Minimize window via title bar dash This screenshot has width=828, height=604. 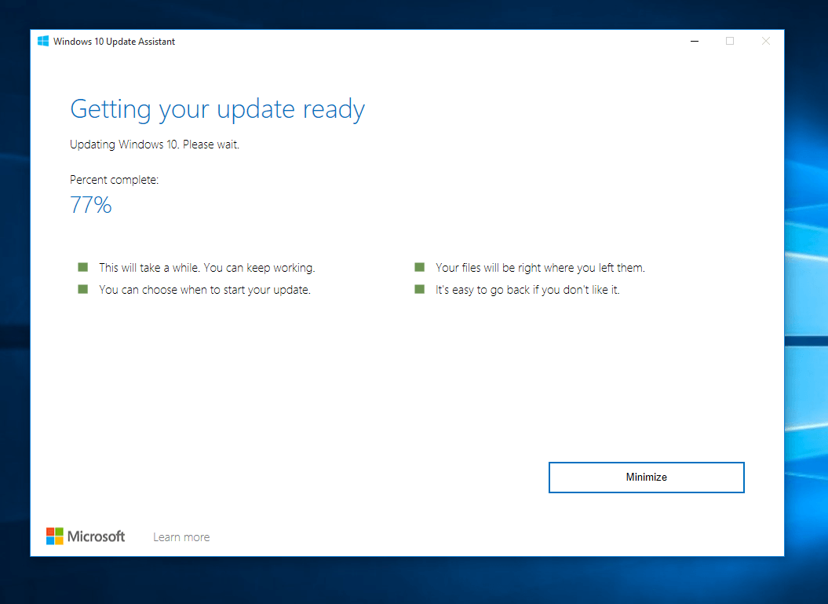(x=695, y=41)
